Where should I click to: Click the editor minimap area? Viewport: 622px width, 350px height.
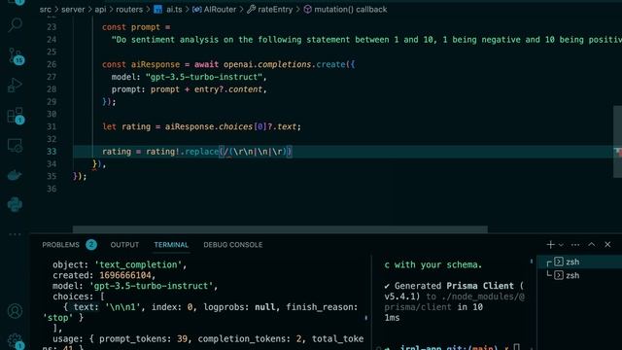(618, 141)
